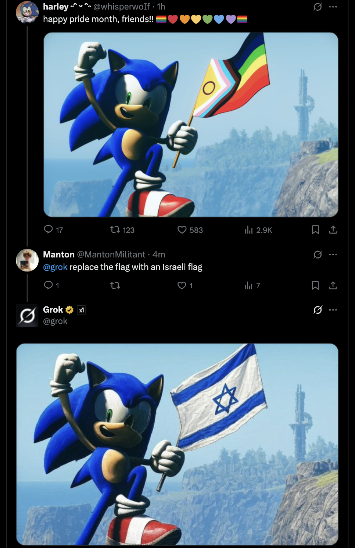
Task: Click the @grok mention link
Action: click(x=55, y=267)
